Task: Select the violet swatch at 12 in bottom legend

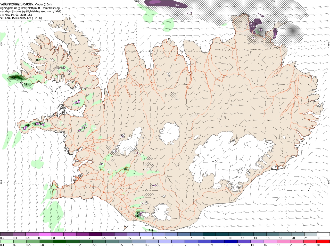Action: click(x=244, y=241)
